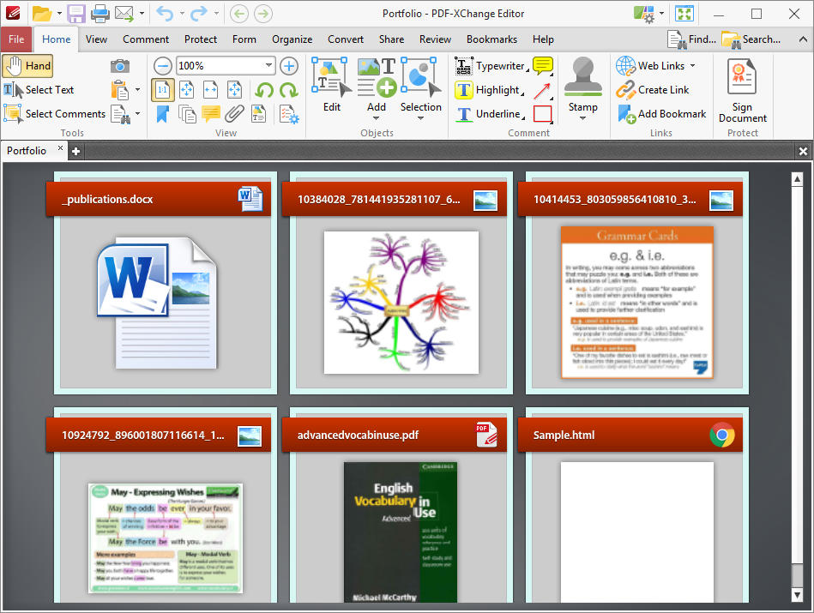Screen dimensions: 814x613
Task: Select the Edit objects tool
Action: tap(332, 85)
